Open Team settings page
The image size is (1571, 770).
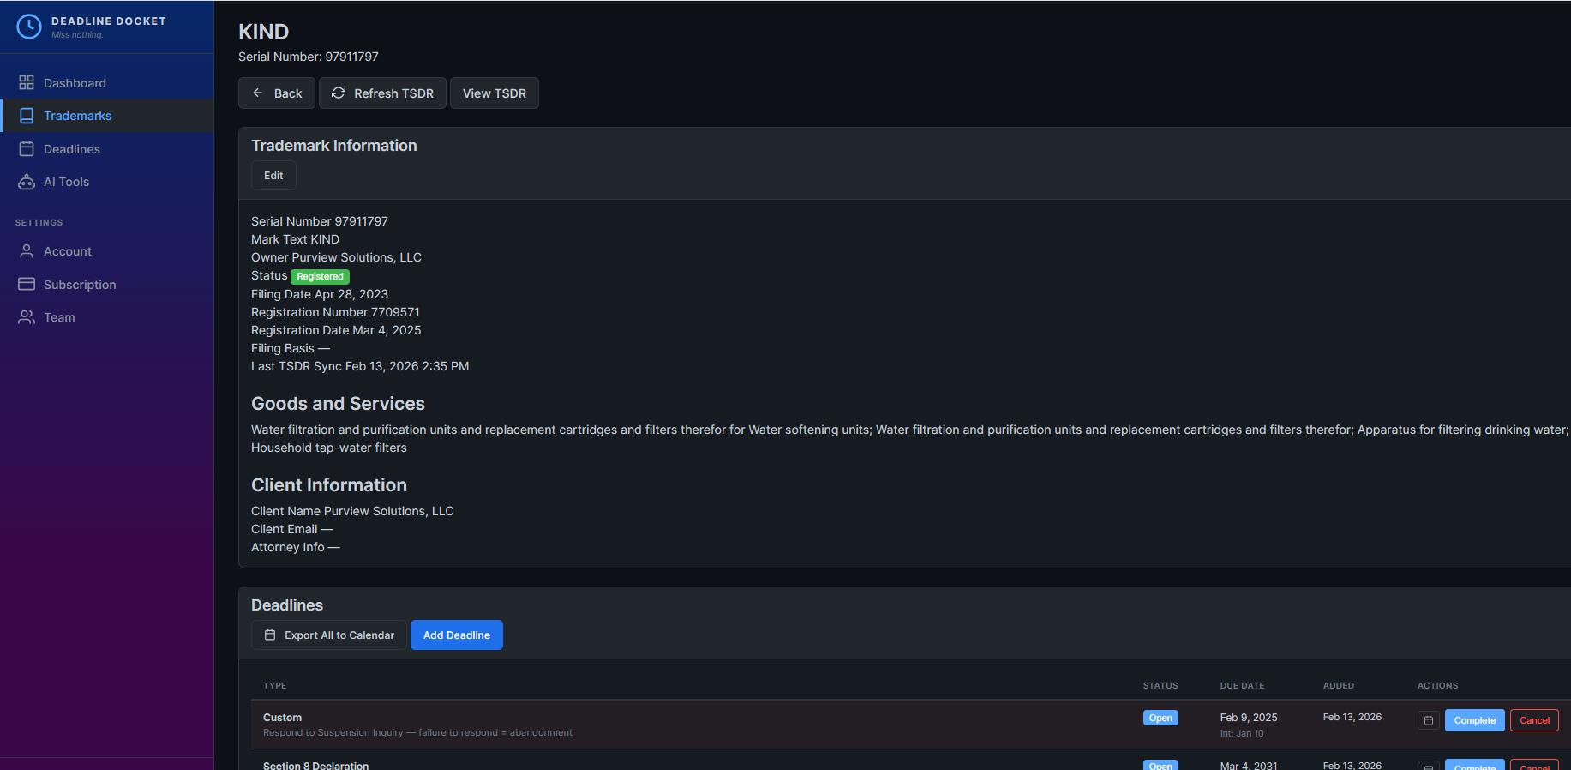click(59, 317)
